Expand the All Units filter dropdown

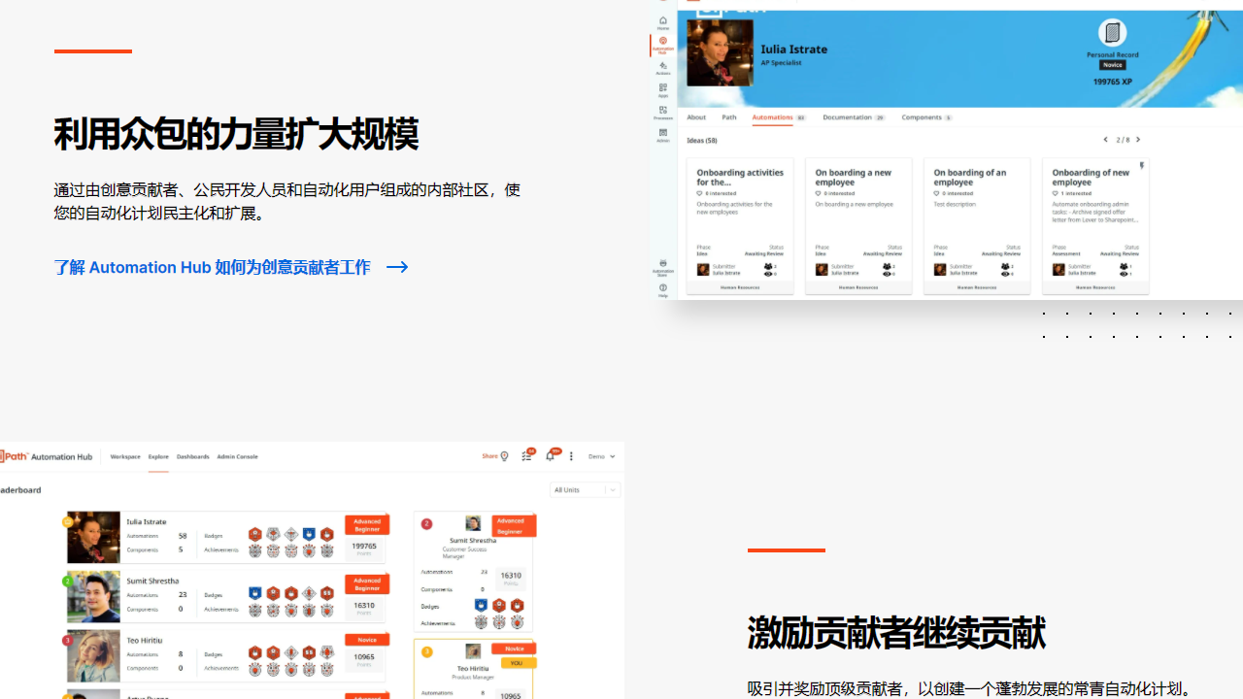(584, 489)
